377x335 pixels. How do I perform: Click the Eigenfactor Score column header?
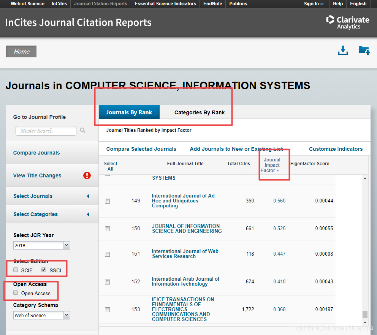310,164
